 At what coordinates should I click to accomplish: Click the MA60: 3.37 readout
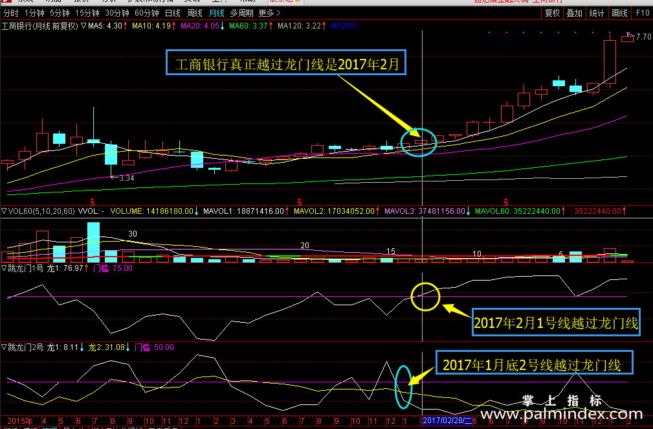tap(249, 26)
